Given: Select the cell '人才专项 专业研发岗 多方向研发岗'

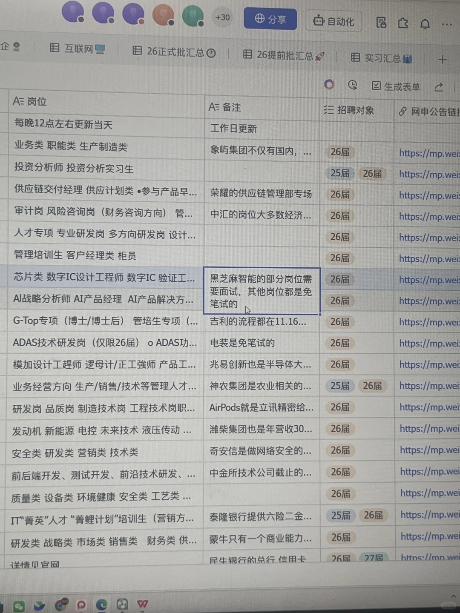Looking at the screenshot, I should (x=106, y=234).
